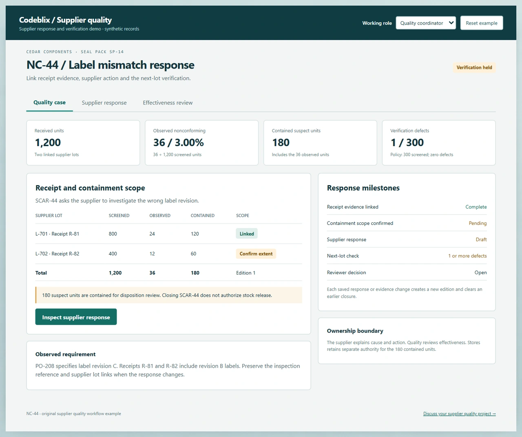
Task: Click the 24 observed value for L-701
Action: 152,234
